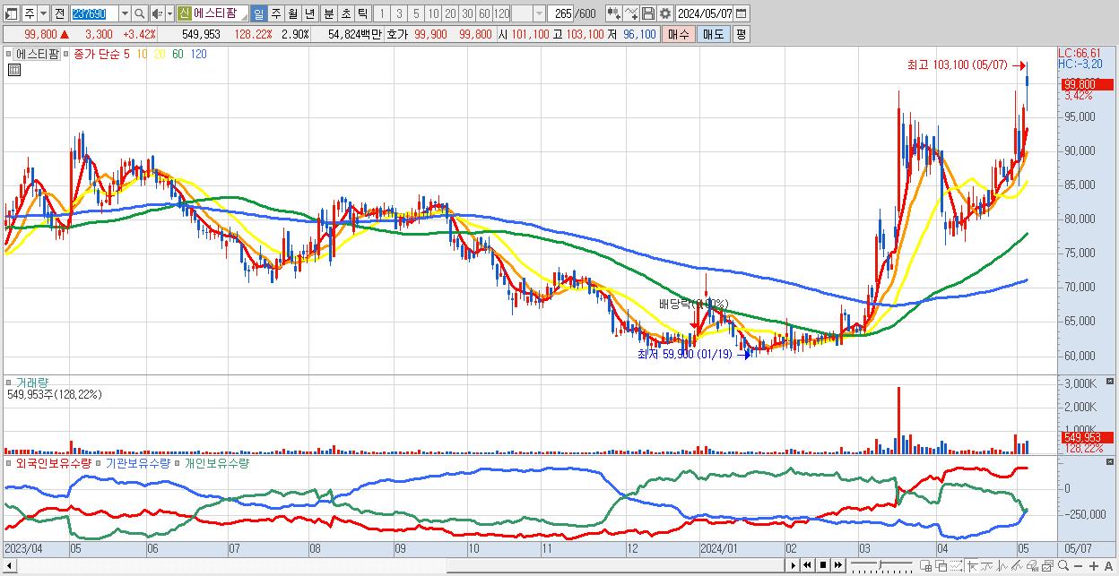Image resolution: width=1119 pixels, height=576 pixels.
Task: Select the 10 interval tab
Action: point(433,13)
